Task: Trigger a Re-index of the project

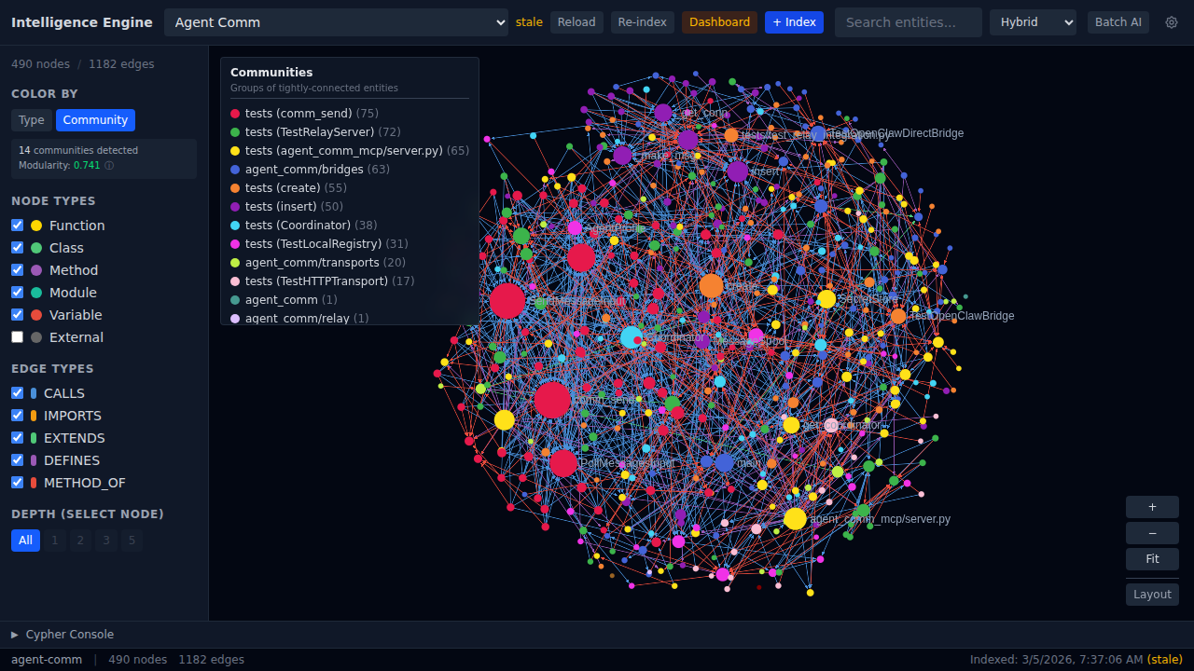Action: 642,22
